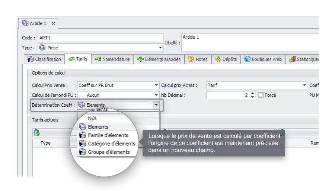The height and width of the screenshot is (194, 335).
Task: Toggle the Forcé checkbox
Action: (261, 95)
